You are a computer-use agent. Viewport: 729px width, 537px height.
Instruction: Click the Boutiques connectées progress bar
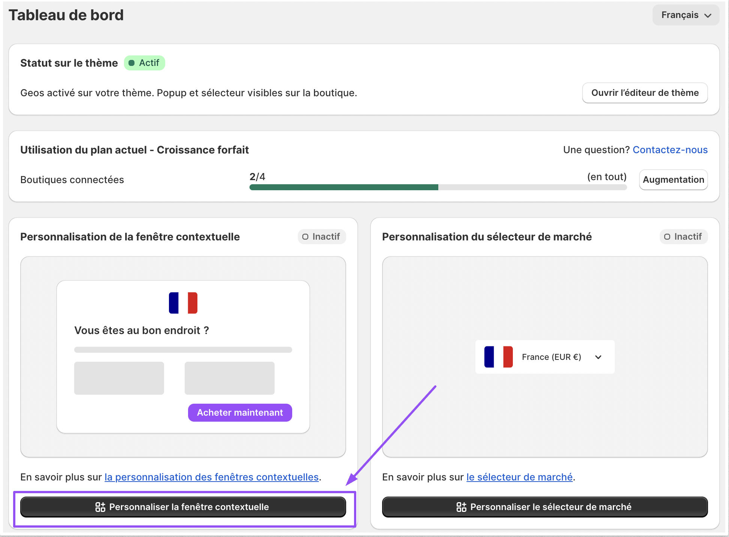(438, 187)
